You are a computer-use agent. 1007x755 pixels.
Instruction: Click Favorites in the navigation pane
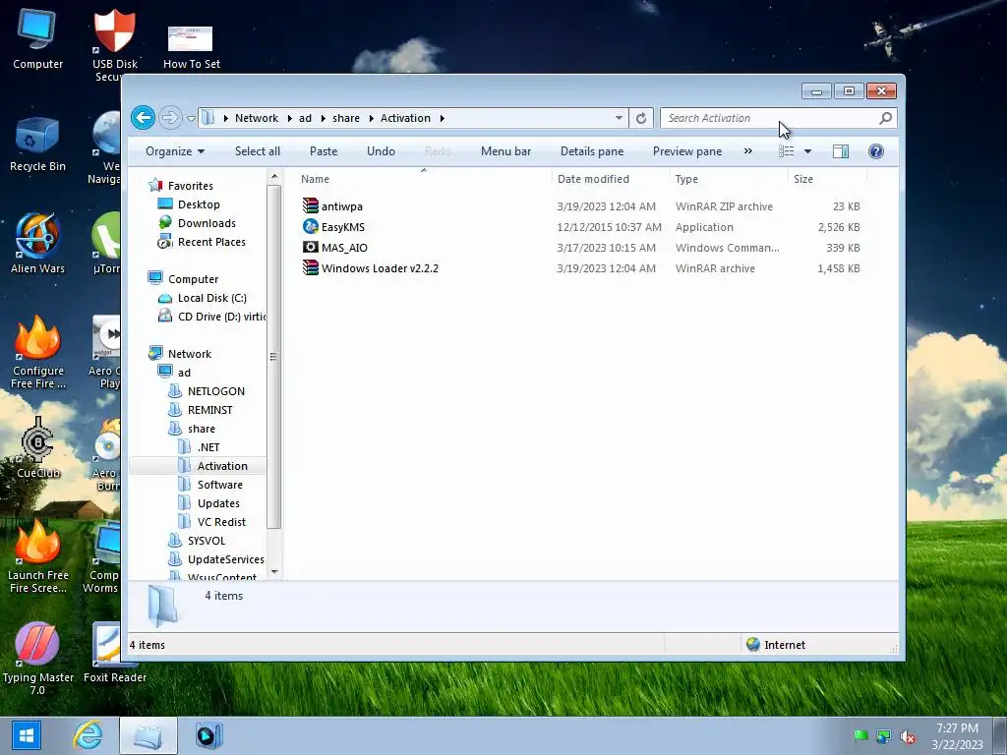tap(190, 186)
